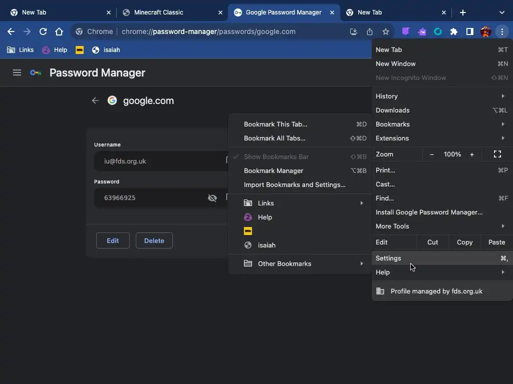Choose Print from the Chrome menu
Screen dimensions: 513x384
coord(442,170)
